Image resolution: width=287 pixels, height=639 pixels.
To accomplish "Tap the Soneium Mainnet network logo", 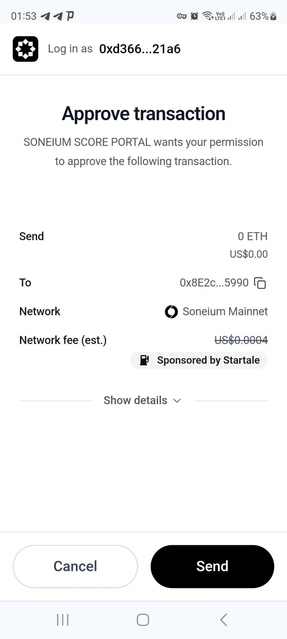I will click(171, 312).
